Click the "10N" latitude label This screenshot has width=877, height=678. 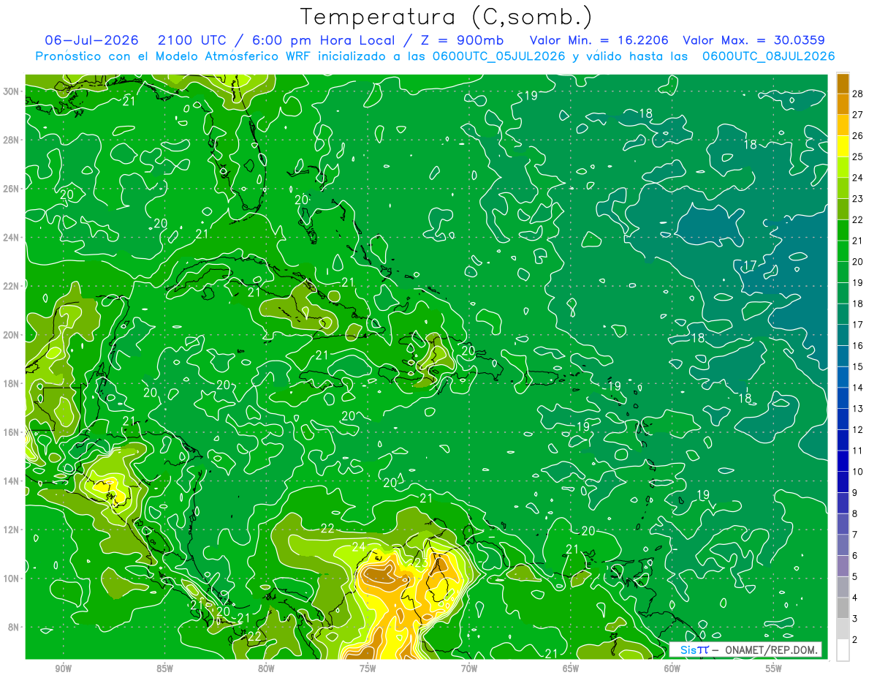(x=12, y=579)
